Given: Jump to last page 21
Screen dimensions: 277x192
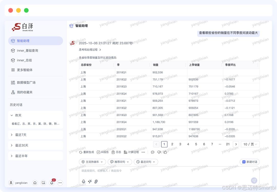Looking at the screenshot, I should 228,144.
